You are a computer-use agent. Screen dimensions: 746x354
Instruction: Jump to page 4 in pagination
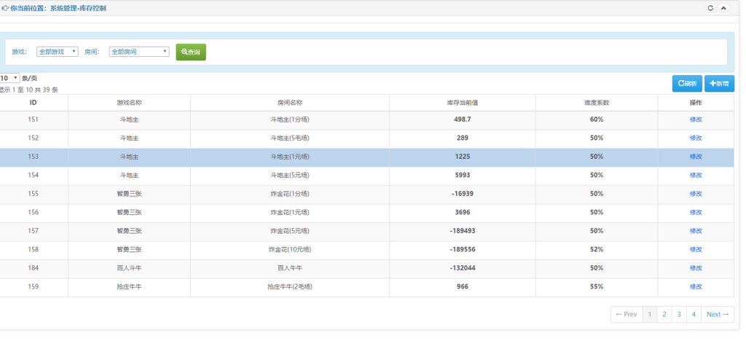pos(694,315)
